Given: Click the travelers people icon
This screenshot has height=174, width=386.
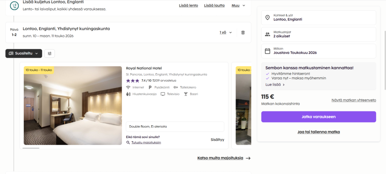Looking at the screenshot, I should [267, 34].
